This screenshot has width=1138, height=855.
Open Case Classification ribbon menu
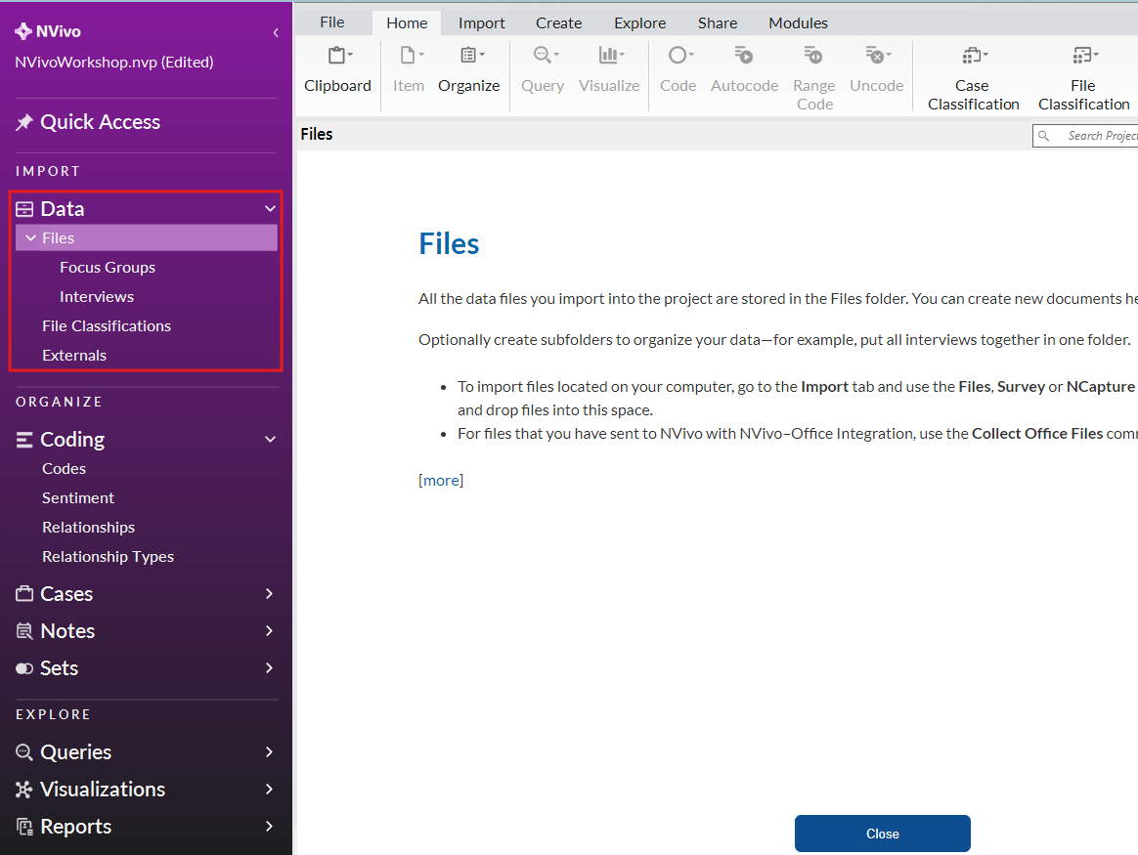(x=973, y=78)
